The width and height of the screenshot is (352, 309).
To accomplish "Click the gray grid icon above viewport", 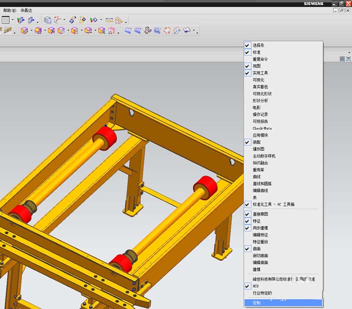I will [342, 59].
